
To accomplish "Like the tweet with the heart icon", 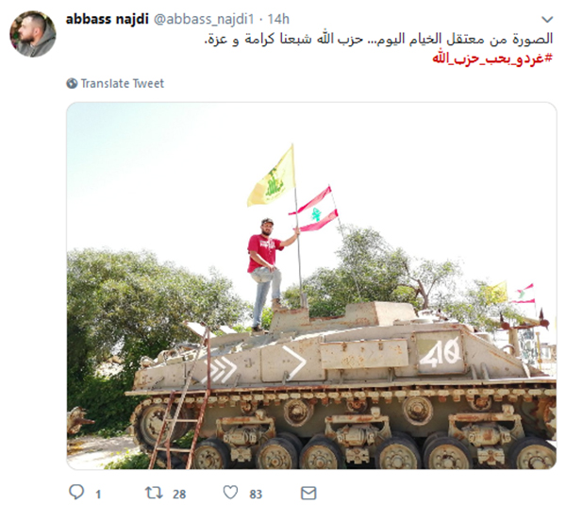I will (231, 493).
